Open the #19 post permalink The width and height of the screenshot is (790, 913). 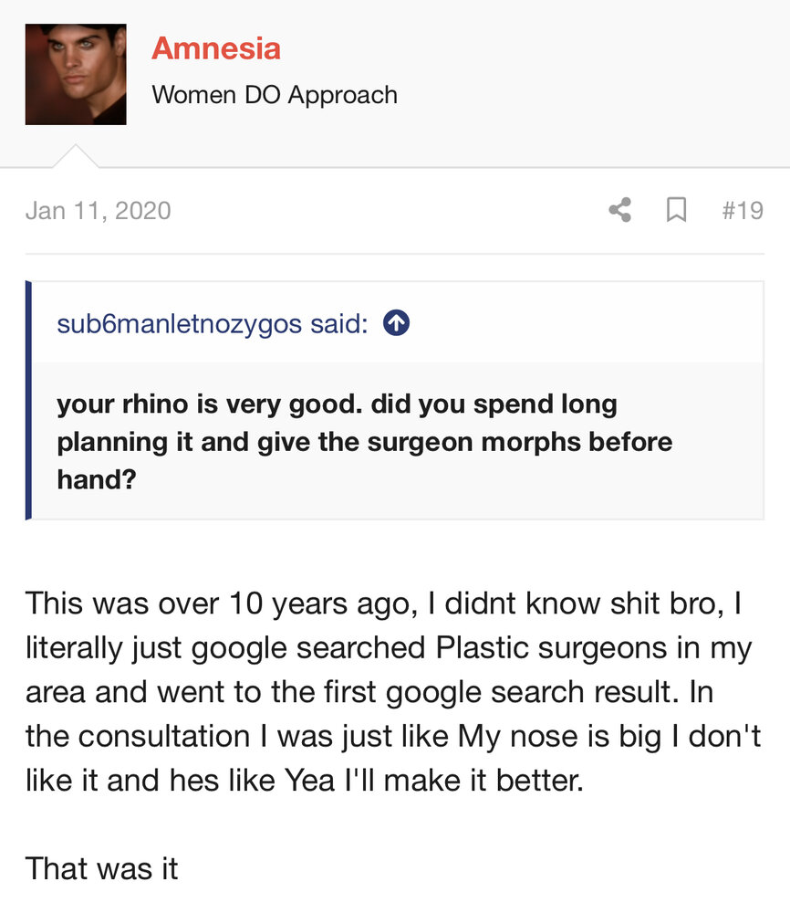(x=742, y=211)
